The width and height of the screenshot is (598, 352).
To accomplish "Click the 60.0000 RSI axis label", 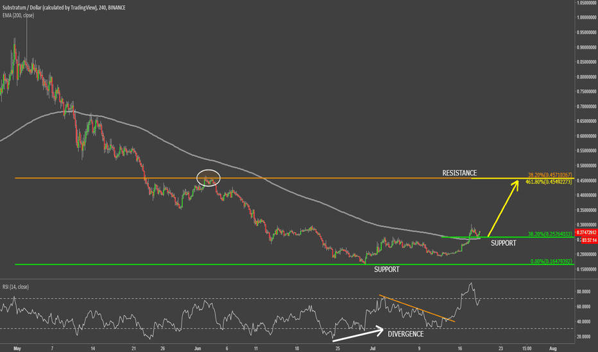I will coord(583,307).
